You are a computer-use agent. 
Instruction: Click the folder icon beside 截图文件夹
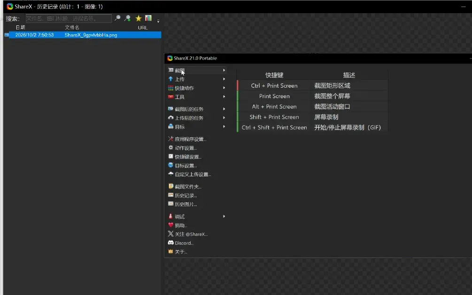point(170,186)
